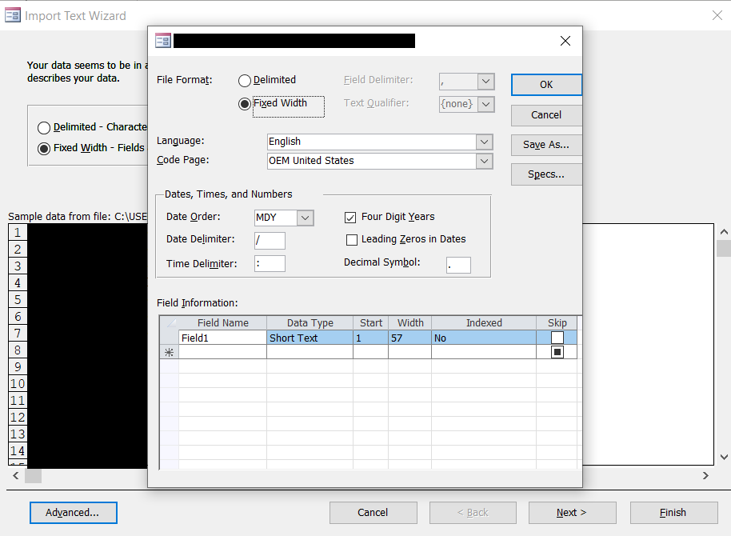Viewport: 731px width, 536px height.
Task: Expand the Code Page combo box
Action: (x=485, y=162)
